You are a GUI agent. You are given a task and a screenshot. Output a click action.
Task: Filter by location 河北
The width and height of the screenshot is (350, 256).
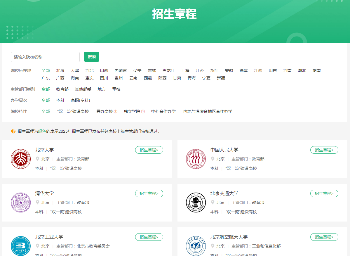(90, 71)
